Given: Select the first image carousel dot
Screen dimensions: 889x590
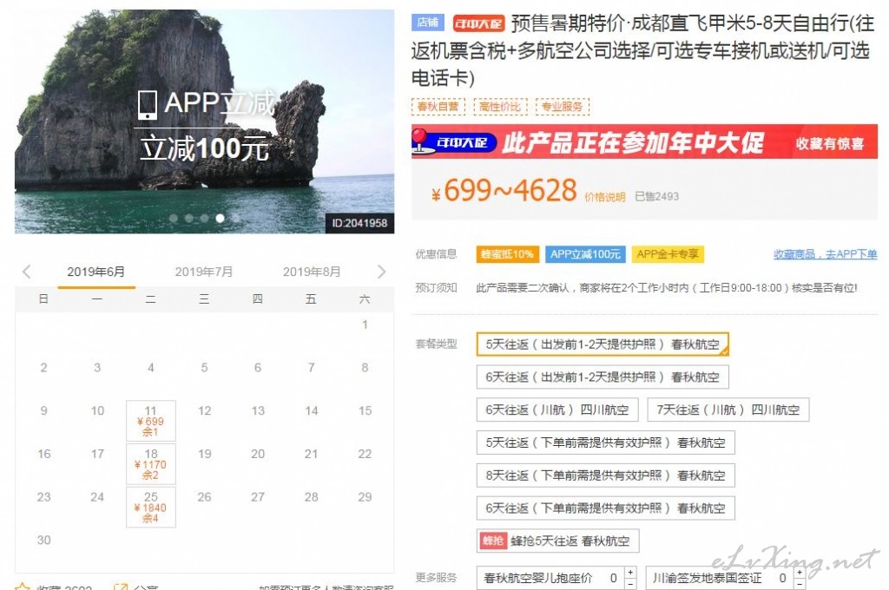Looking at the screenshot, I should click(174, 218).
